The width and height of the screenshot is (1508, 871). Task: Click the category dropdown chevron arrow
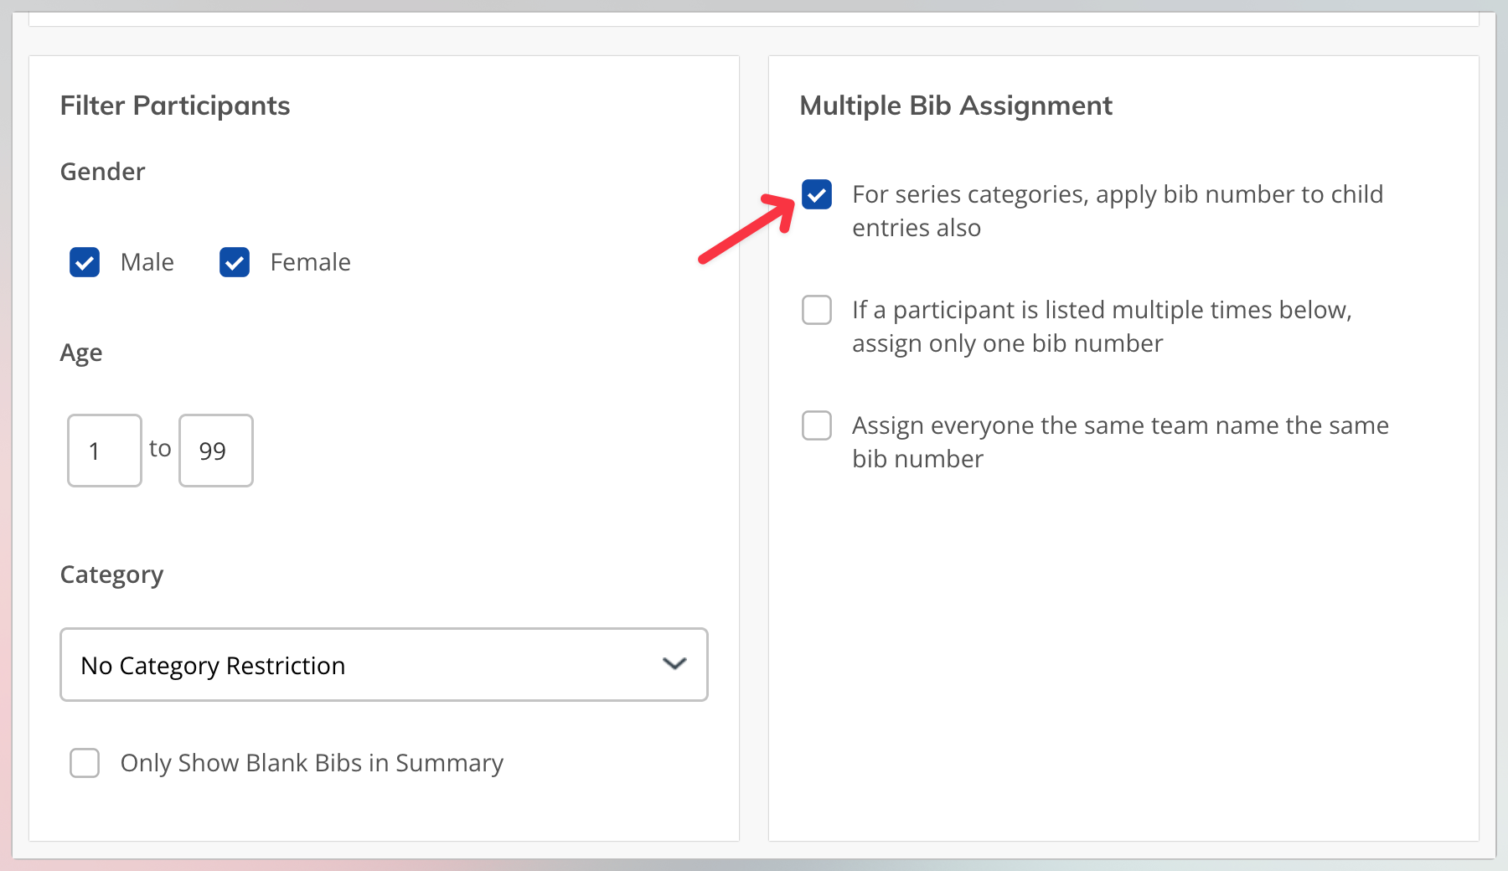click(x=673, y=664)
